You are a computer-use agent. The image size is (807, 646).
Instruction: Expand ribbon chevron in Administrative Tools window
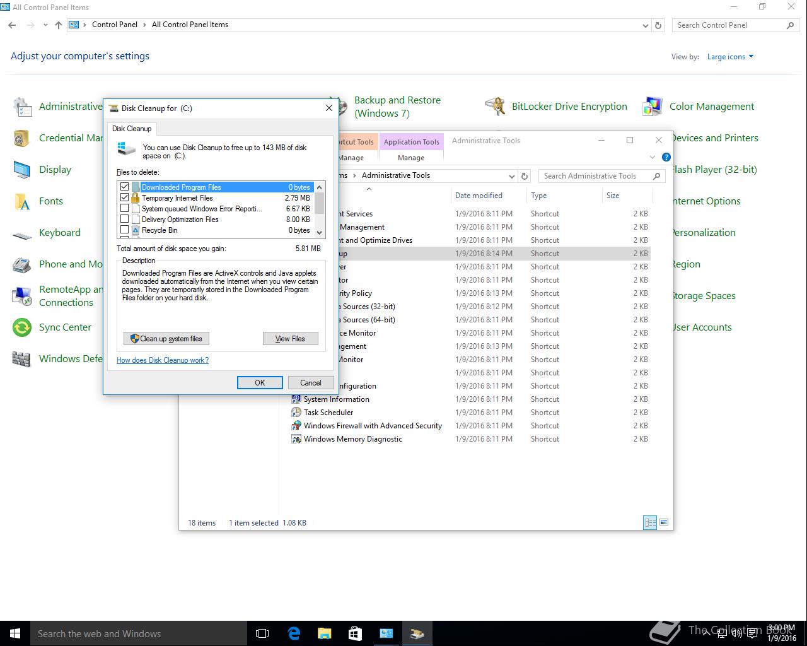coord(653,157)
